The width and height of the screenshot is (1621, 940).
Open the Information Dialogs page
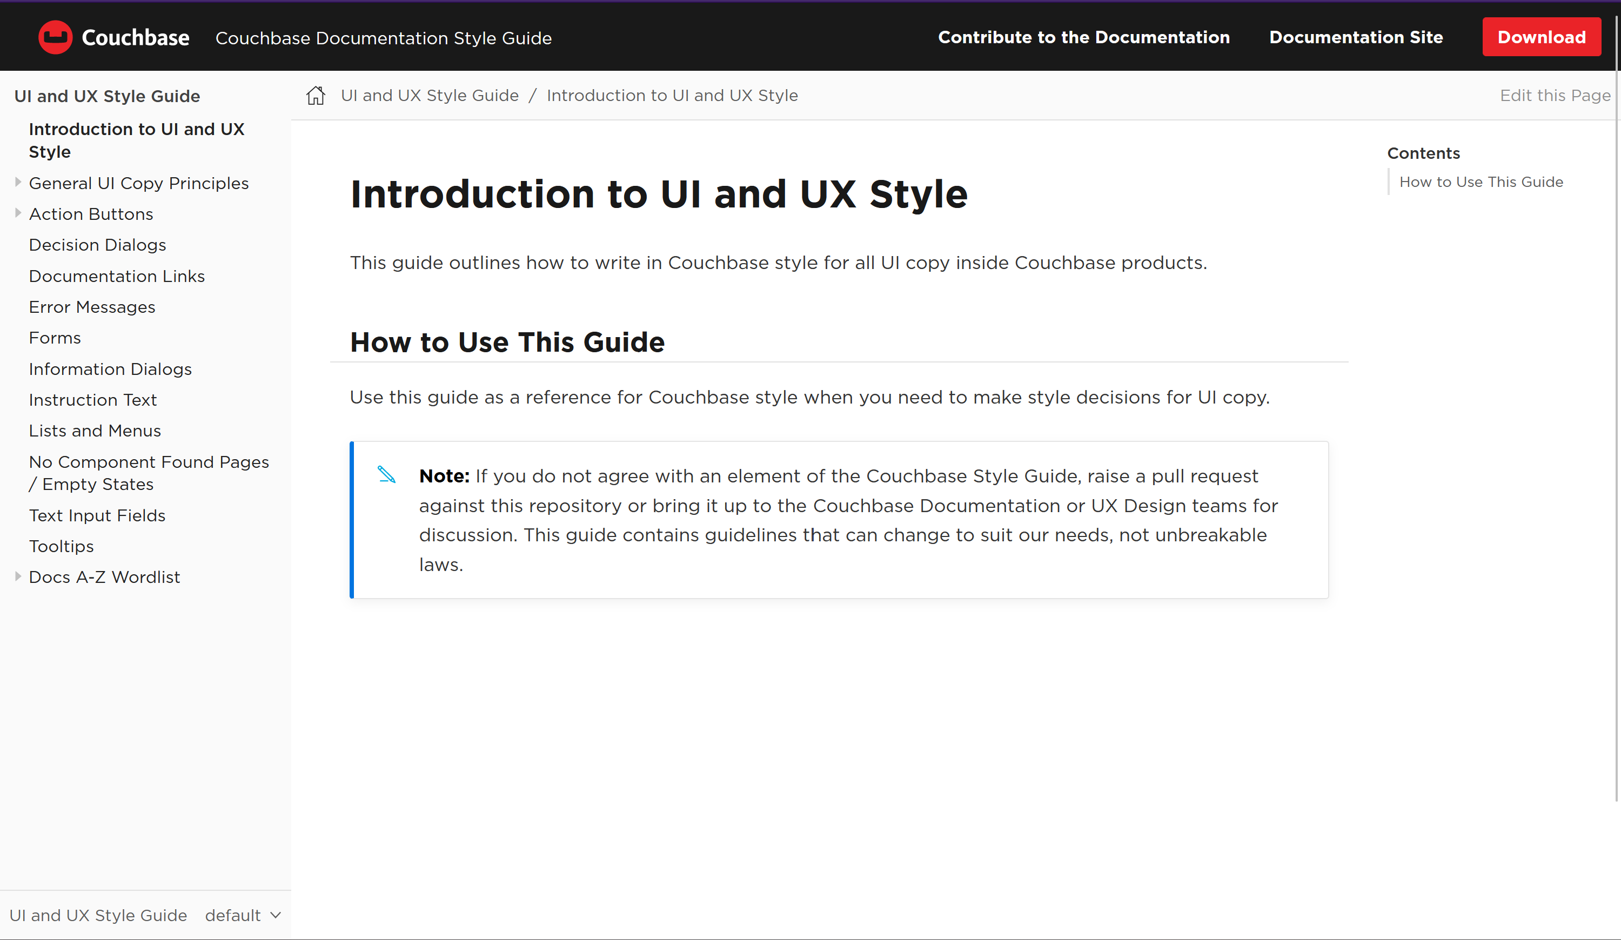[111, 369]
